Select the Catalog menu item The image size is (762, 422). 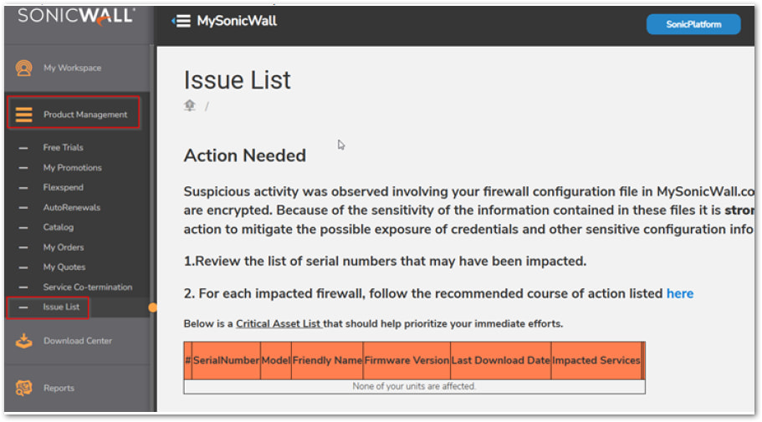(59, 227)
